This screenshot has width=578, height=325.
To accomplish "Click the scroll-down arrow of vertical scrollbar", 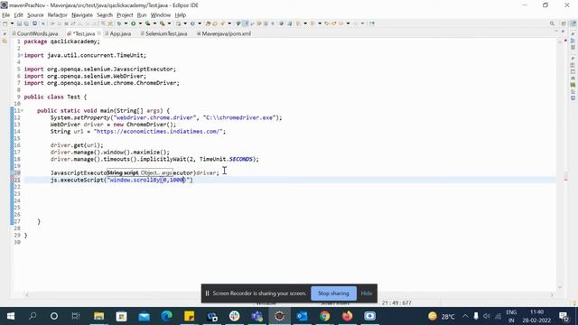I will pos(560,287).
